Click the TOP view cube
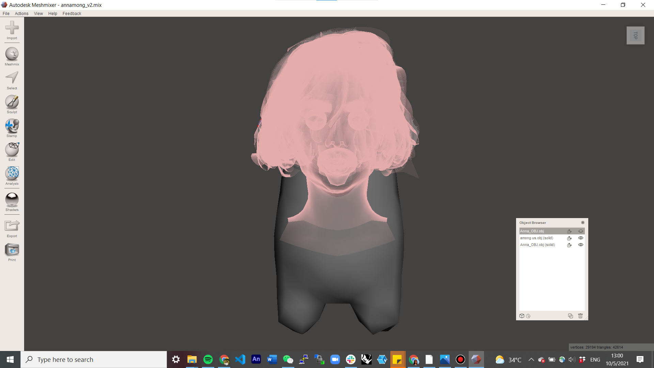The width and height of the screenshot is (654, 368). click(635, 35)
